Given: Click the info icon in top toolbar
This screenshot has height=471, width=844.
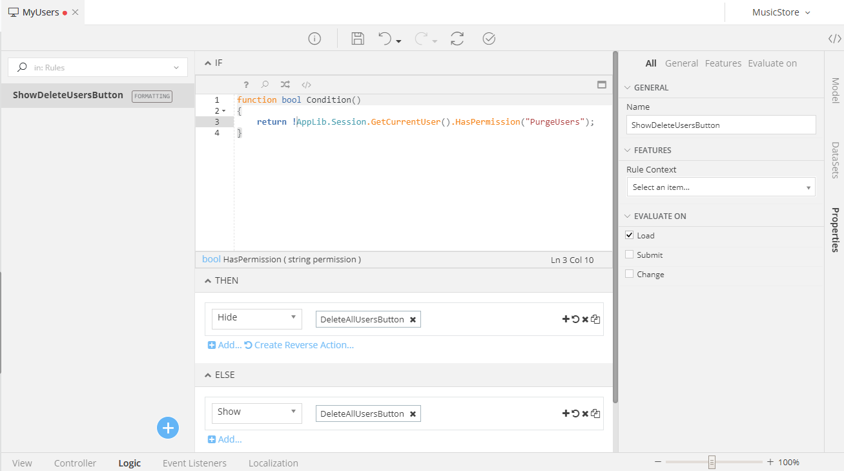Looking at the screenshot, I should [x=314, y=39].
